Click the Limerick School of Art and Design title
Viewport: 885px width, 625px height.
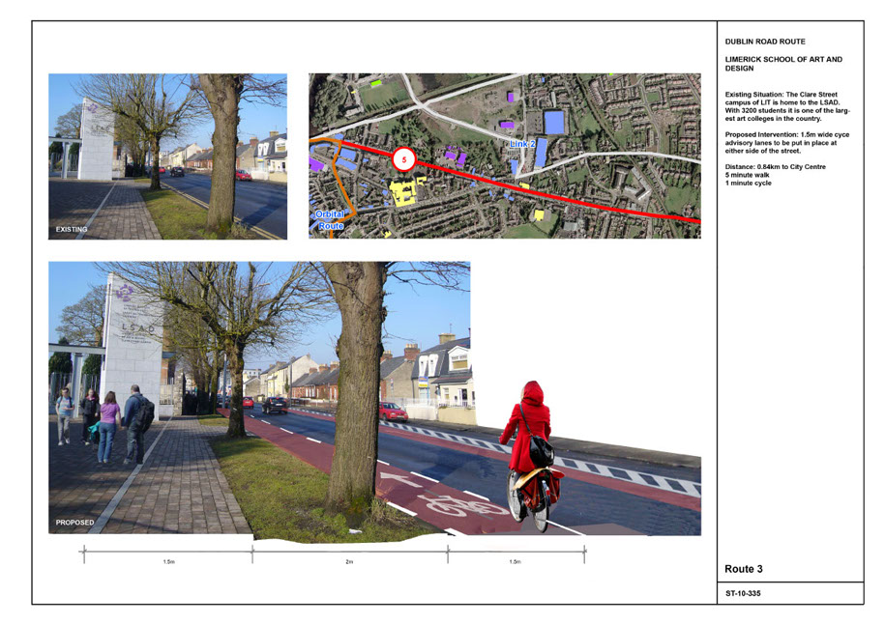click(782, 64)
